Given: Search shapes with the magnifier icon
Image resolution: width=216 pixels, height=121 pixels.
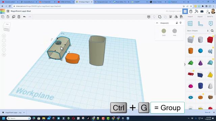Looking at the screenshot, I should pos(212,31).
